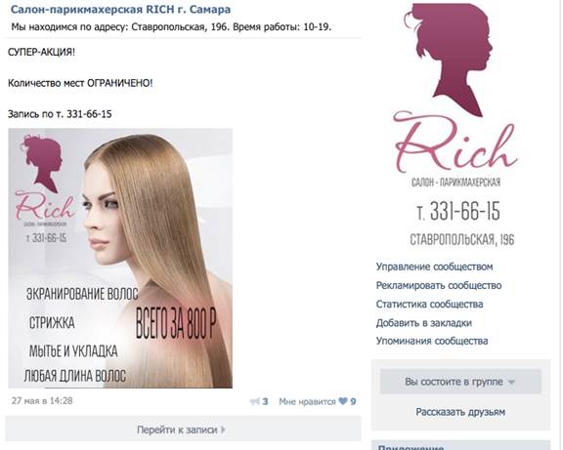Click the like count 9

coord(353,401)
